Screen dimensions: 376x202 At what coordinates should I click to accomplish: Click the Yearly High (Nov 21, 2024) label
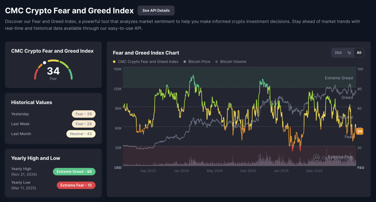coord(24,172)
